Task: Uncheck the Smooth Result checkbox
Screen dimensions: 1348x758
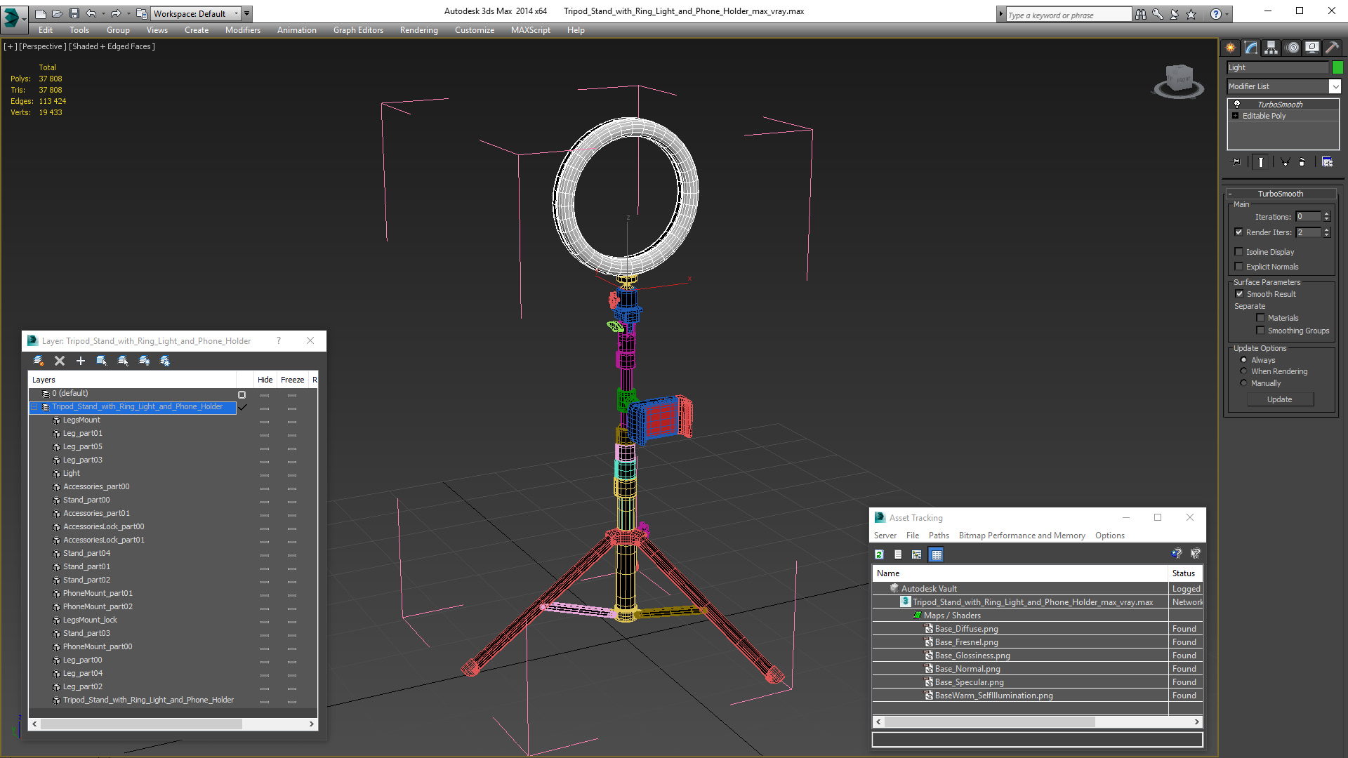Action: pyautogui.click(x=1239, y=294)
